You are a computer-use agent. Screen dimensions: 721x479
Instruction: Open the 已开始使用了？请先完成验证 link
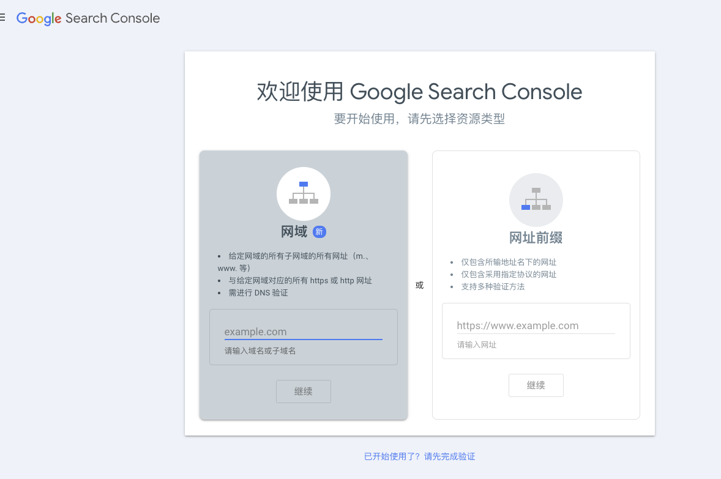(x=420, y=456)
